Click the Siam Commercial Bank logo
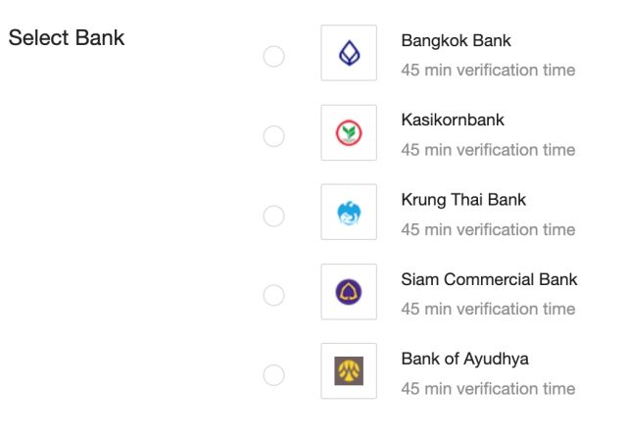This screenshot has height=437, width=627. click(x=349, y=292)
